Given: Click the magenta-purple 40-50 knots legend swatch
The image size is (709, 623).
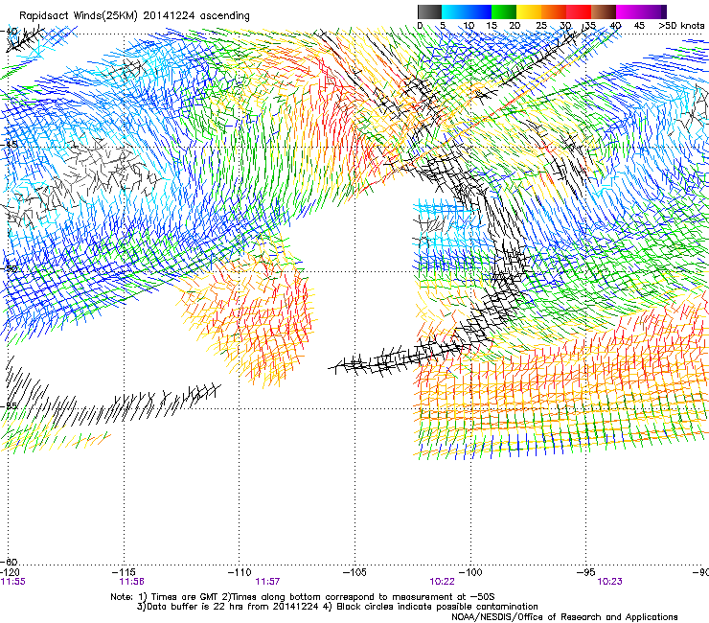Looking at the screenshot, I should click(641, 12).
